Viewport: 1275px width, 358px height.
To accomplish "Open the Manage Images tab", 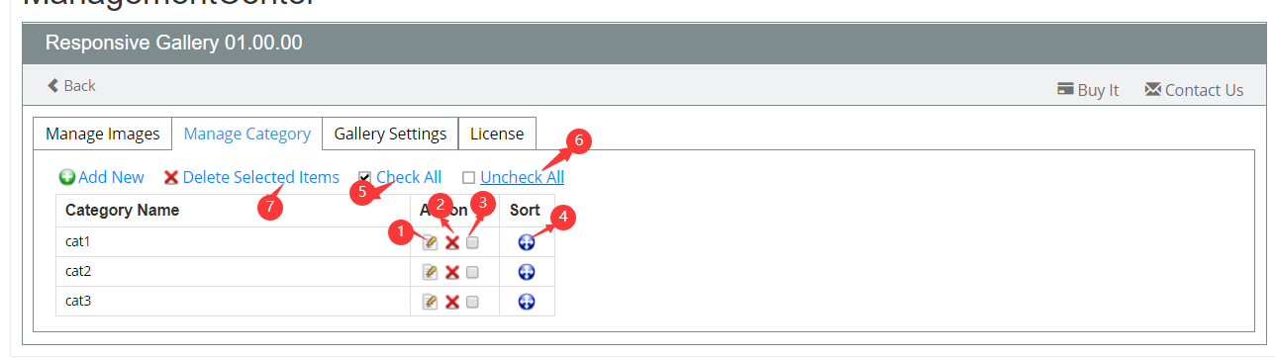I will pos(103,134).
